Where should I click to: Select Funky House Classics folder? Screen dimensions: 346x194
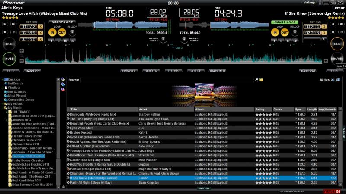click(x=28, y=160)
